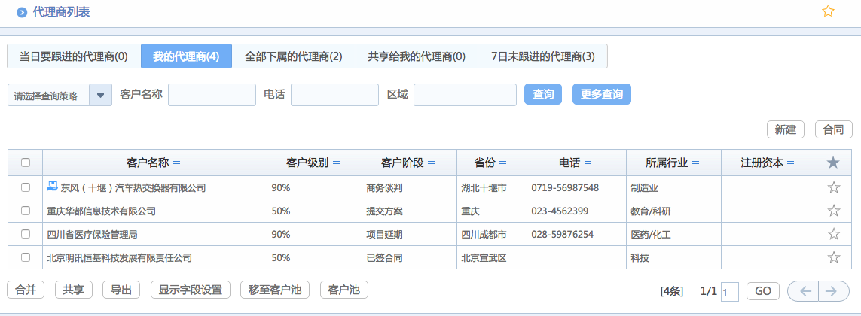Open 显示字段设置 settings
Image resolution: width=861 pixels, height=316 pixels.
click(x=191, y=290)
